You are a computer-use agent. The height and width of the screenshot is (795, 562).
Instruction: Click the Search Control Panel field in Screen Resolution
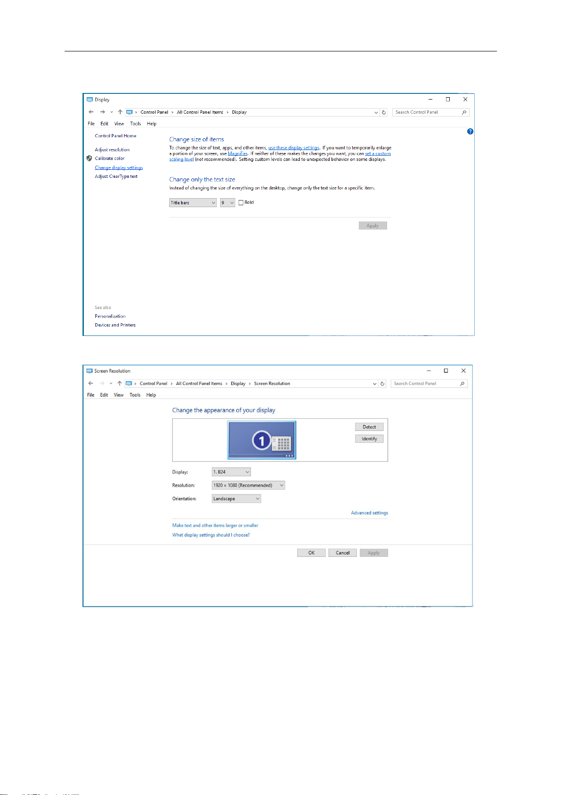coord(425,384)
